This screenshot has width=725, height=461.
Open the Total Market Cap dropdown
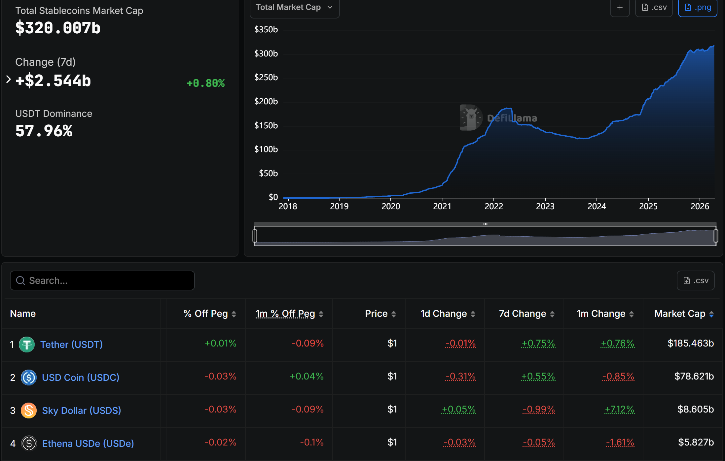(294, 7)
